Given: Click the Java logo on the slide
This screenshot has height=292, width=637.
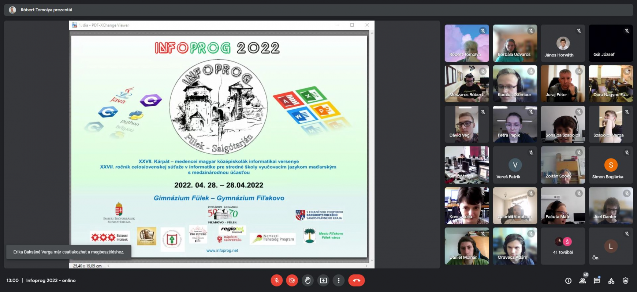Looking at the screenshot, I should coord(122,95).
